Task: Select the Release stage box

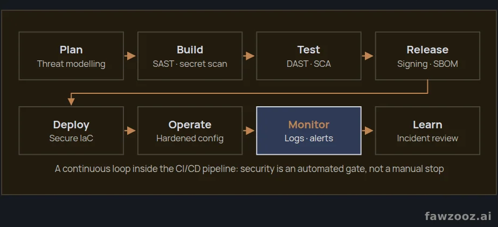Action: [427, 56]
